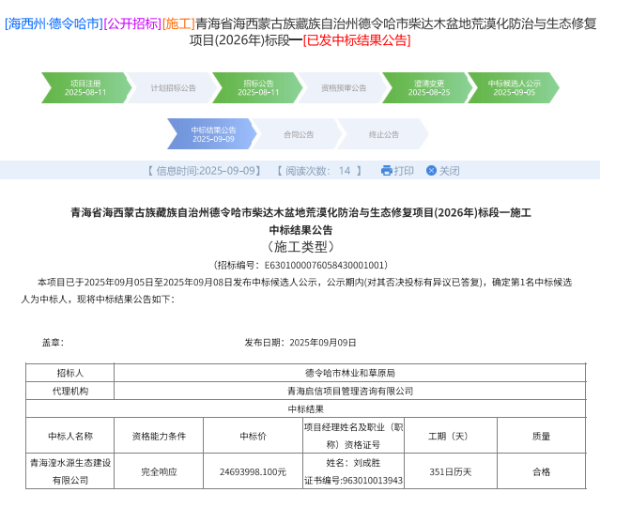Click the printer icon beside 打印

(386, 171)
